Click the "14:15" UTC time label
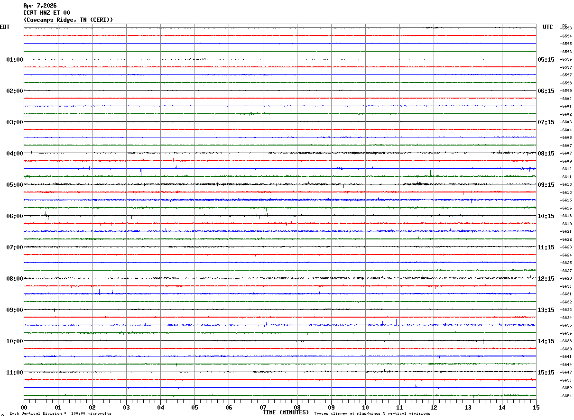Image resolution: width=574 pixels, height=420 pixels. (546, 341)
